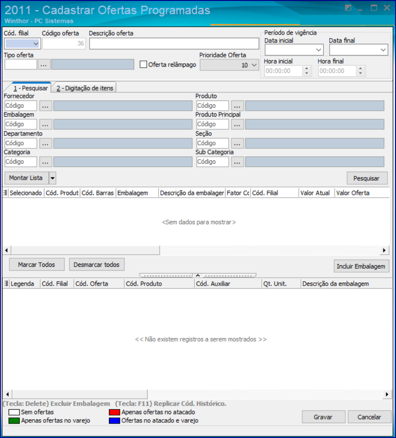Screen dimensions: 396x438
Task: Focus Descrição oferta text field
Action: pyautogui.click(x=174, y=43)
